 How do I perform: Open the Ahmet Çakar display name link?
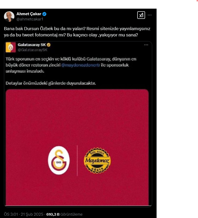29,14
